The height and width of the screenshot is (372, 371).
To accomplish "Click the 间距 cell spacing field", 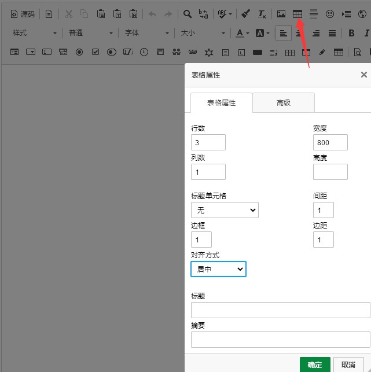I will tap(324, 210).
